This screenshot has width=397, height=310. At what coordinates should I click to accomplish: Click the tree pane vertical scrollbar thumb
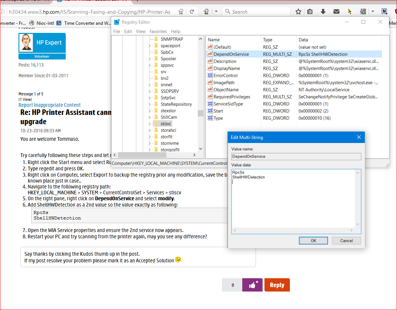201,113
